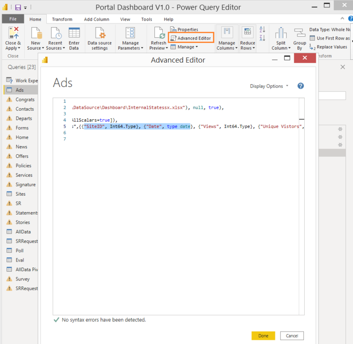Open the quick access toolbar dropdown
This screenshot has height=344, width=353.
click(25, 8)
